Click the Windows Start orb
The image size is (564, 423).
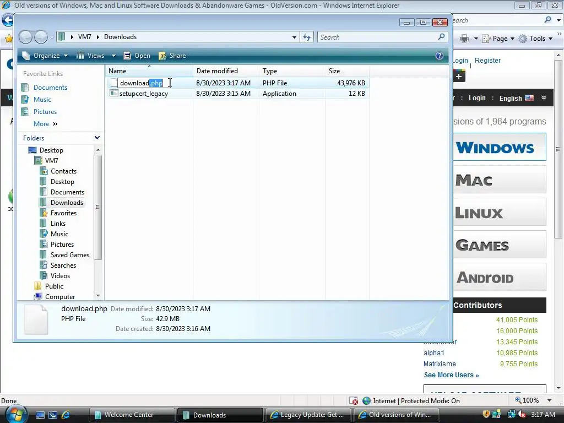click(x=15, y=414)
